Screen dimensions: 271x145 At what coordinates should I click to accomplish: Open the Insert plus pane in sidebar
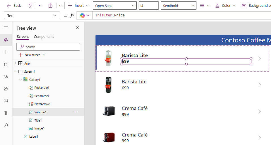(x=6, y=52)
